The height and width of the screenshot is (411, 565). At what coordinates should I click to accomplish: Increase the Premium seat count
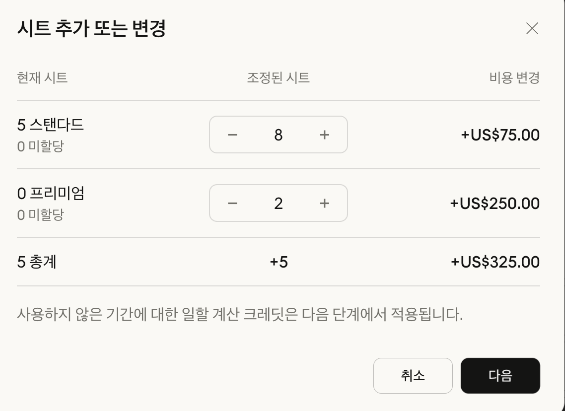(x=325, y=203)
